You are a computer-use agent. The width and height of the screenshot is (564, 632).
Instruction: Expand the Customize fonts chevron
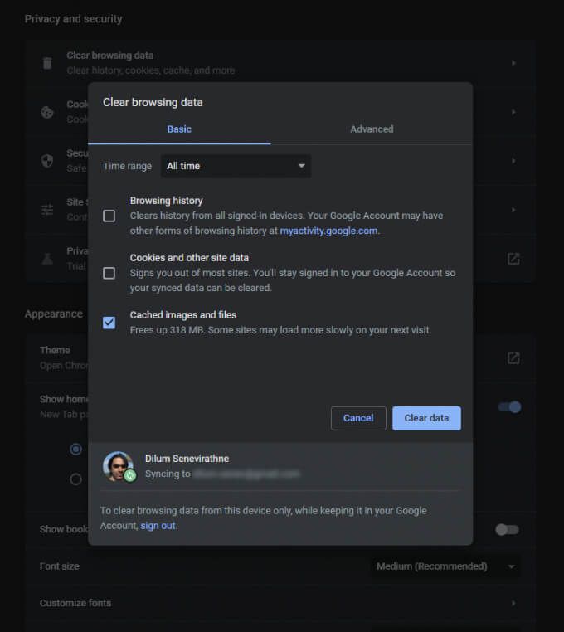pos(513,603)
